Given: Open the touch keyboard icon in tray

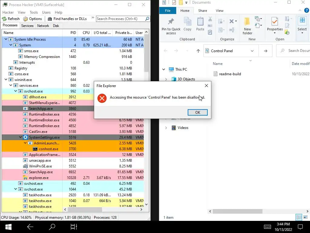Looking at the screenshot, I should (267, 227).
